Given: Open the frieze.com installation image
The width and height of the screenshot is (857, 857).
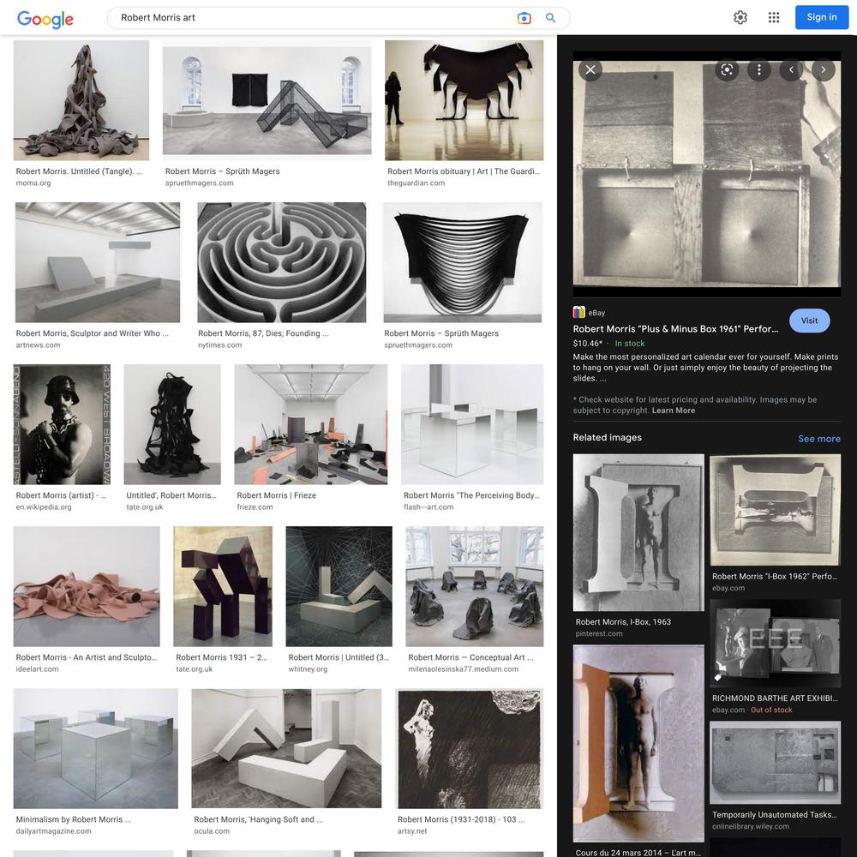Looking at the screenshot, I should tap(311, 424).
